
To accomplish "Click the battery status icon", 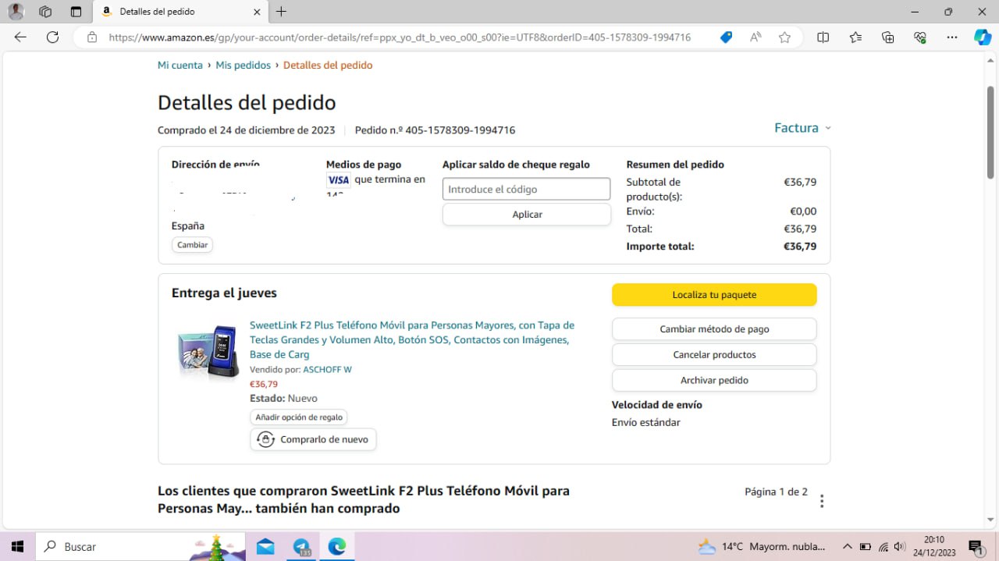I will tap(866, 546).
